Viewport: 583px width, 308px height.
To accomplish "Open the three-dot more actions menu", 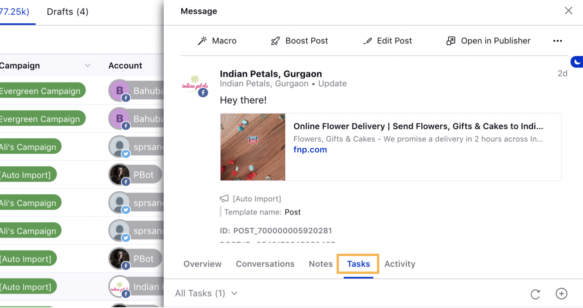I will (x=558, y=41).
